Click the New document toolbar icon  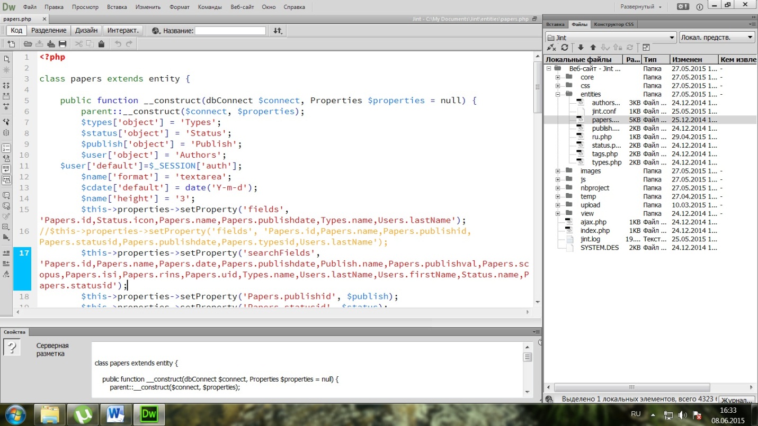click(x=11, y=44)
